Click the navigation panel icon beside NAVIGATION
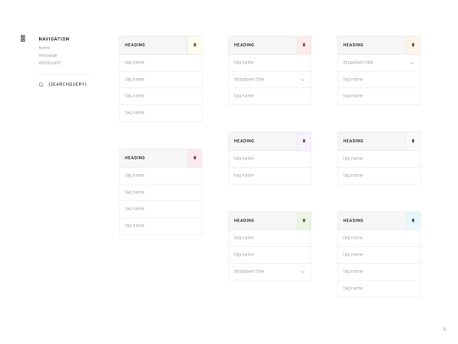458x344 pixels. [23, 38]
